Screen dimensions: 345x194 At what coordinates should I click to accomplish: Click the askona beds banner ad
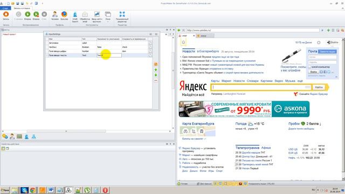[x=244, y=109]
